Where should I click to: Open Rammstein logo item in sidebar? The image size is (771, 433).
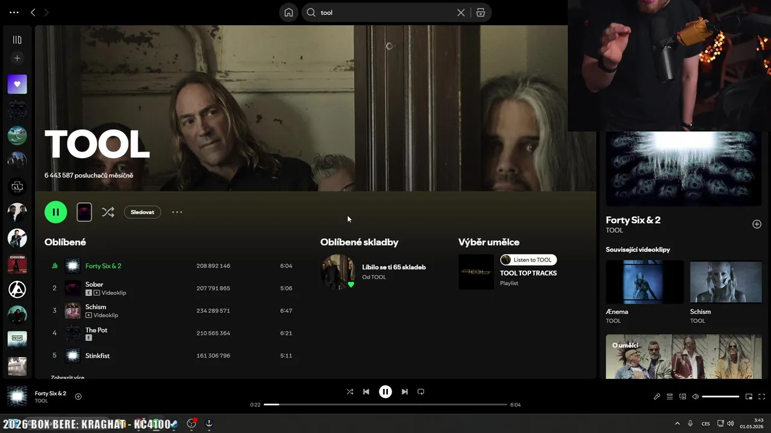tap(17, 187)
